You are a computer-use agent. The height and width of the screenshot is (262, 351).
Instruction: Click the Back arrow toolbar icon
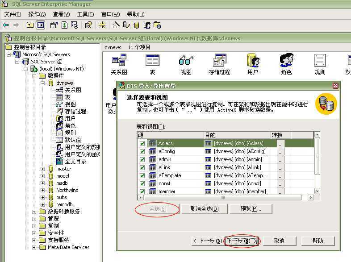tap(6, 25)
